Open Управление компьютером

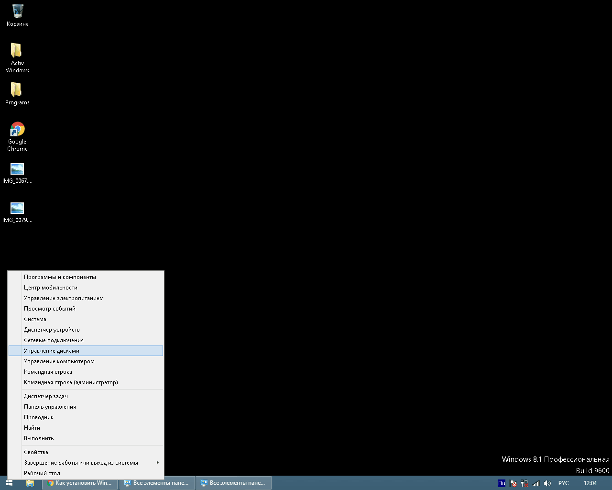coord(86,361)
